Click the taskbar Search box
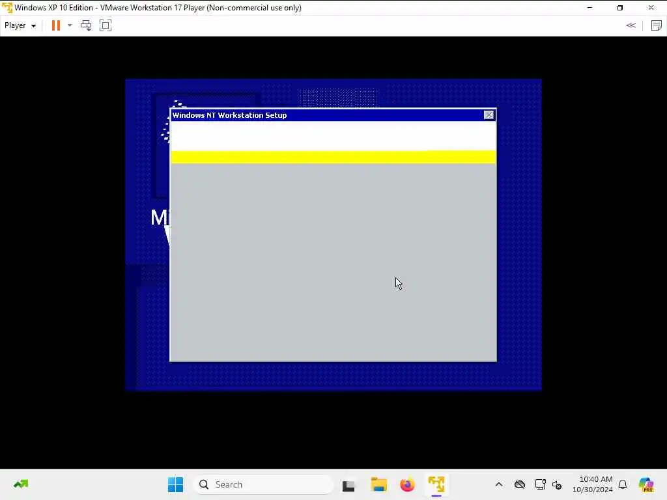This screenshot has width=667, height=500. (x=264, y=484)
